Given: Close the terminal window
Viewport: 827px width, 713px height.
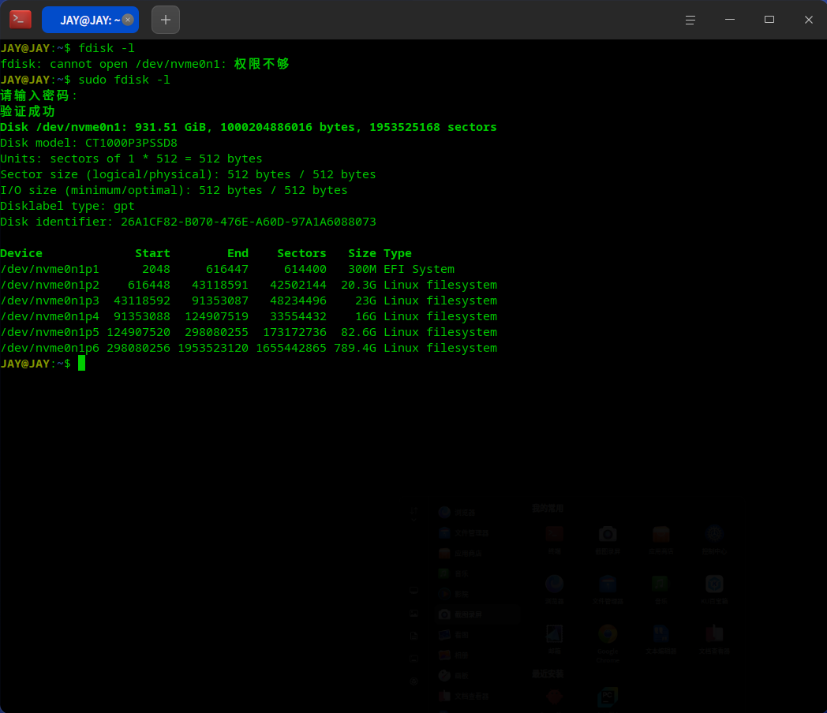Looking at the screenshot, I should pyautogui.click(x=809, y=20).
